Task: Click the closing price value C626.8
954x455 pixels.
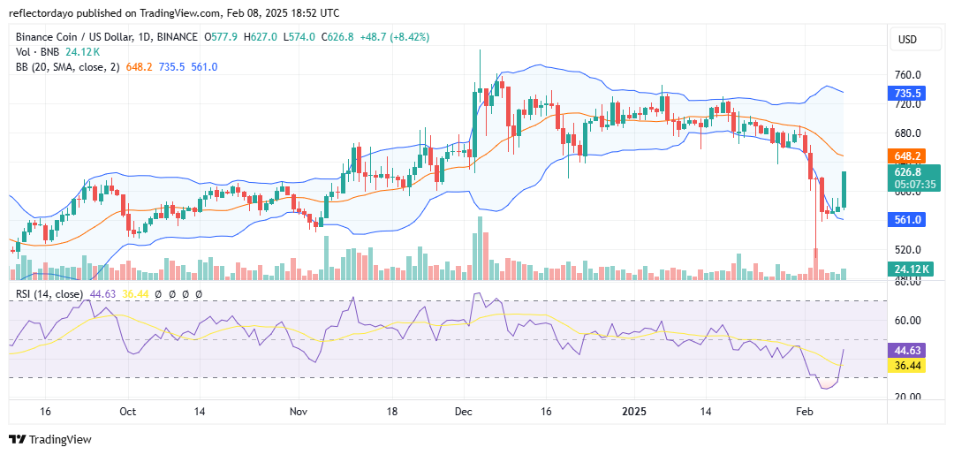Action: click(337, 37)
